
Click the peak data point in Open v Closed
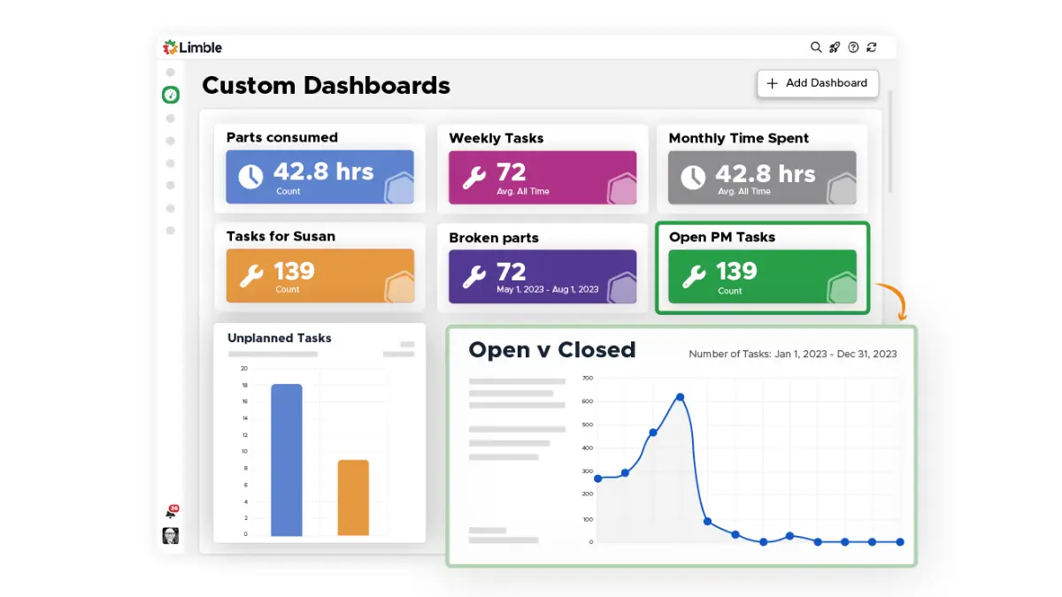click(680, 397)
